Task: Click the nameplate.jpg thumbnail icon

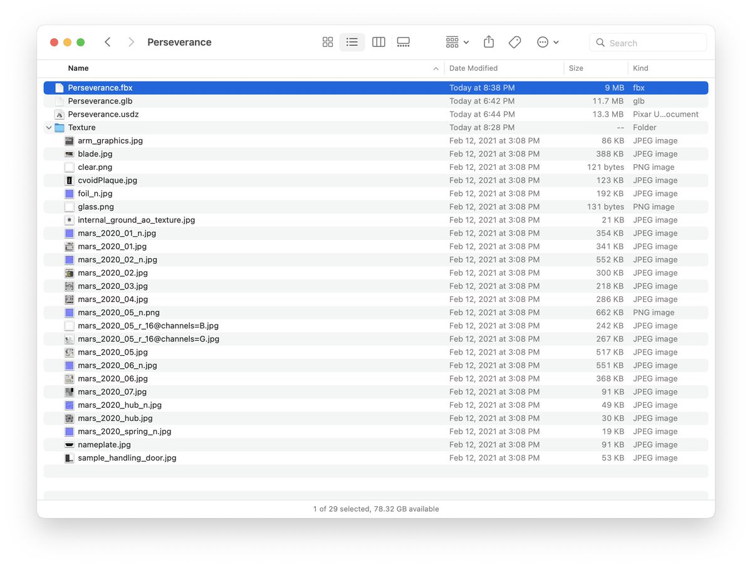Action: point(70,445)
